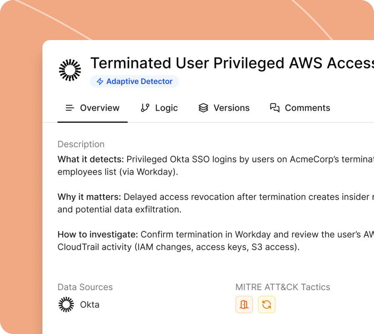This screenshot has width=374, height=334.
Task: Select the circular arrows MITRE tactic icon
Action: click(x=266, y=304)
